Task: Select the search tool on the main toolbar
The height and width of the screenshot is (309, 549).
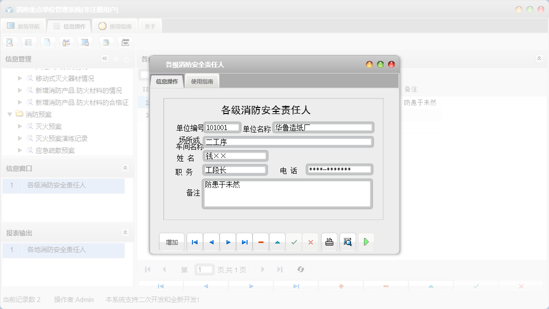Action: (x=9, y=42)
